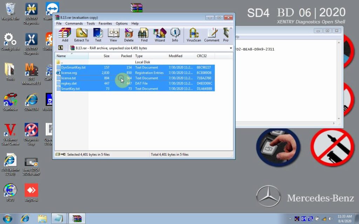359x224 pixels.
Task: Open the View tool in the toolbar
Action: click(x=113, y=35)
